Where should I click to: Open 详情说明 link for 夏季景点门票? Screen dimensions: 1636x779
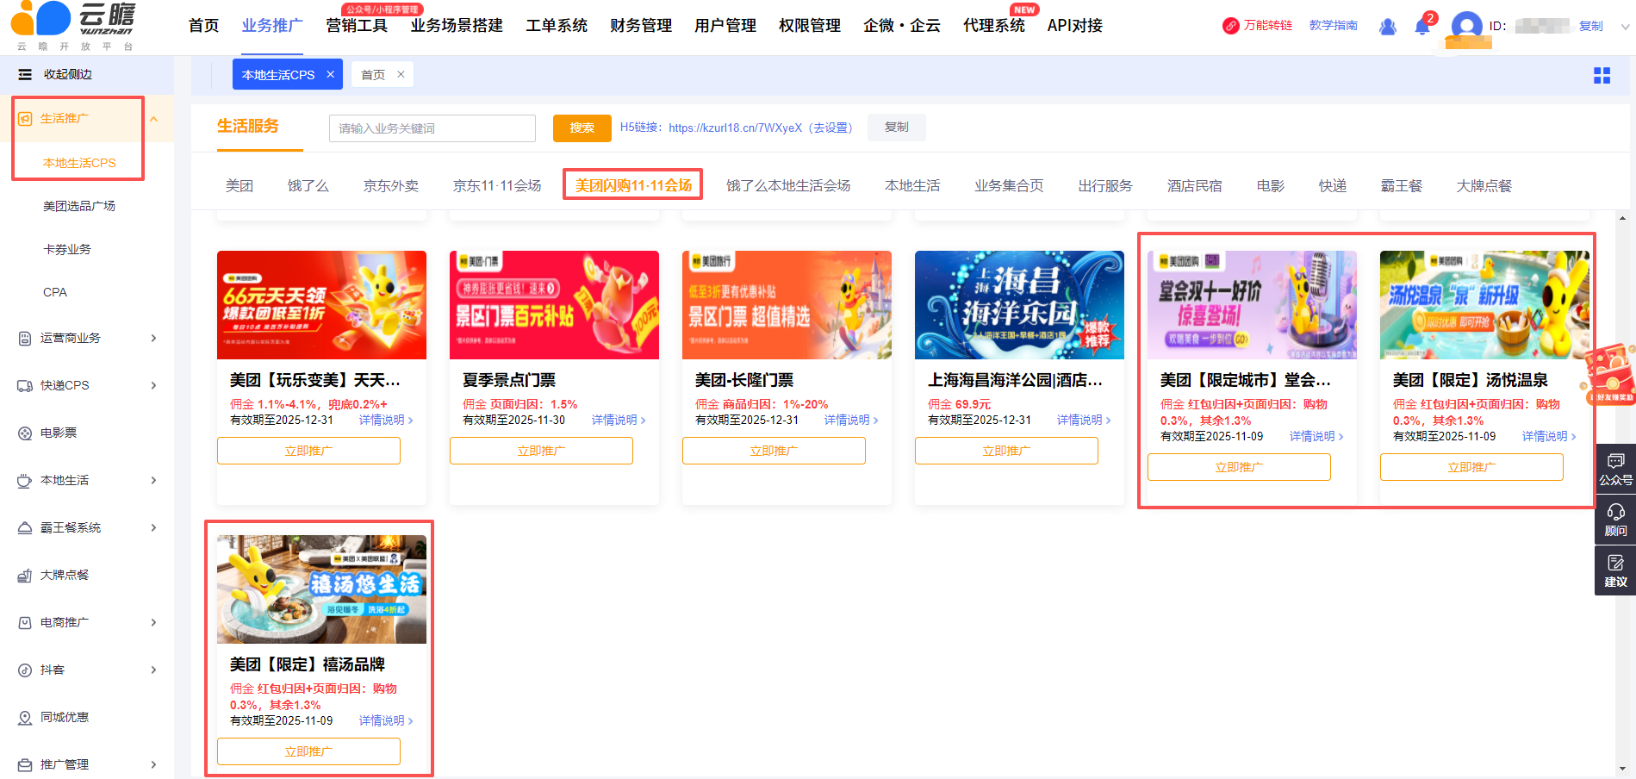(x=618, y=420)
